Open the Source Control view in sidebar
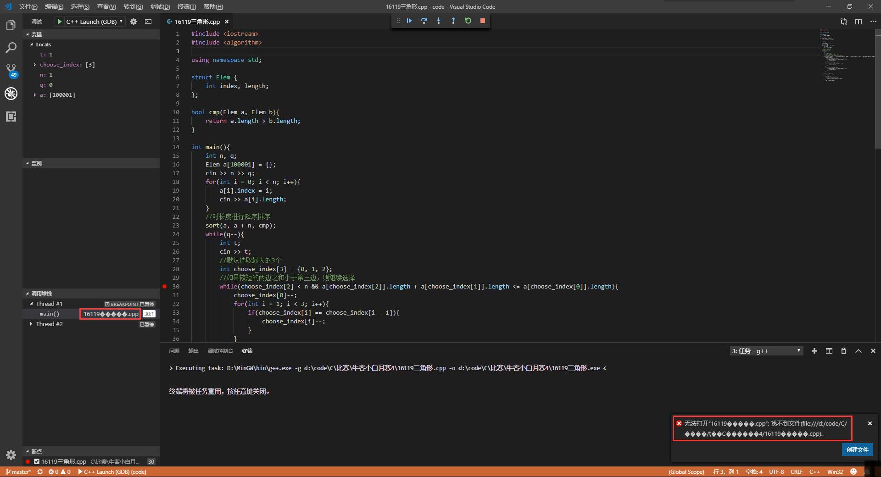881x477 pixels. (11, 70)
